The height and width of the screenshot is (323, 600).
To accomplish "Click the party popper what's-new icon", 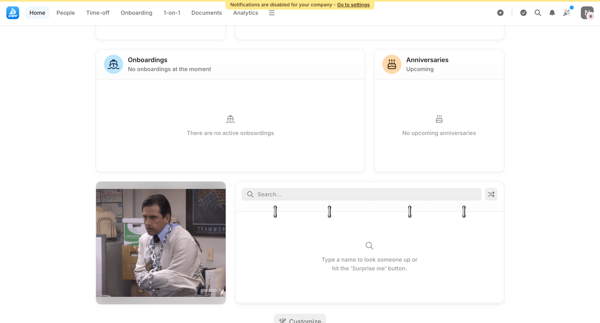I will click(567, 13).
